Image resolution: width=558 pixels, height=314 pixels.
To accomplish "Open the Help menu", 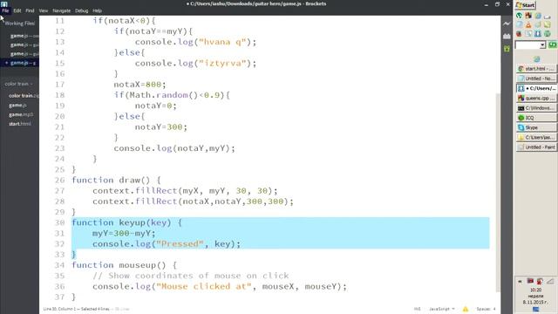I will (97, 10).
